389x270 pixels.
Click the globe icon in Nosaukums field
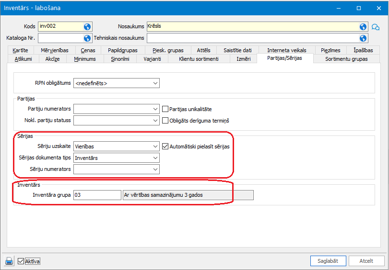pos(363,26)
